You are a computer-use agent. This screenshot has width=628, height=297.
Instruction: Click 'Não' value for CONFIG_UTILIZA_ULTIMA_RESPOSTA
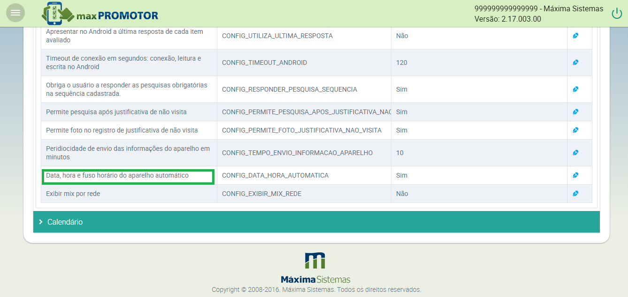tap(402, 36)
